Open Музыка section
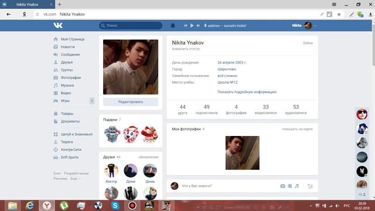The image size is (375, 211). [x=67, y=85]
